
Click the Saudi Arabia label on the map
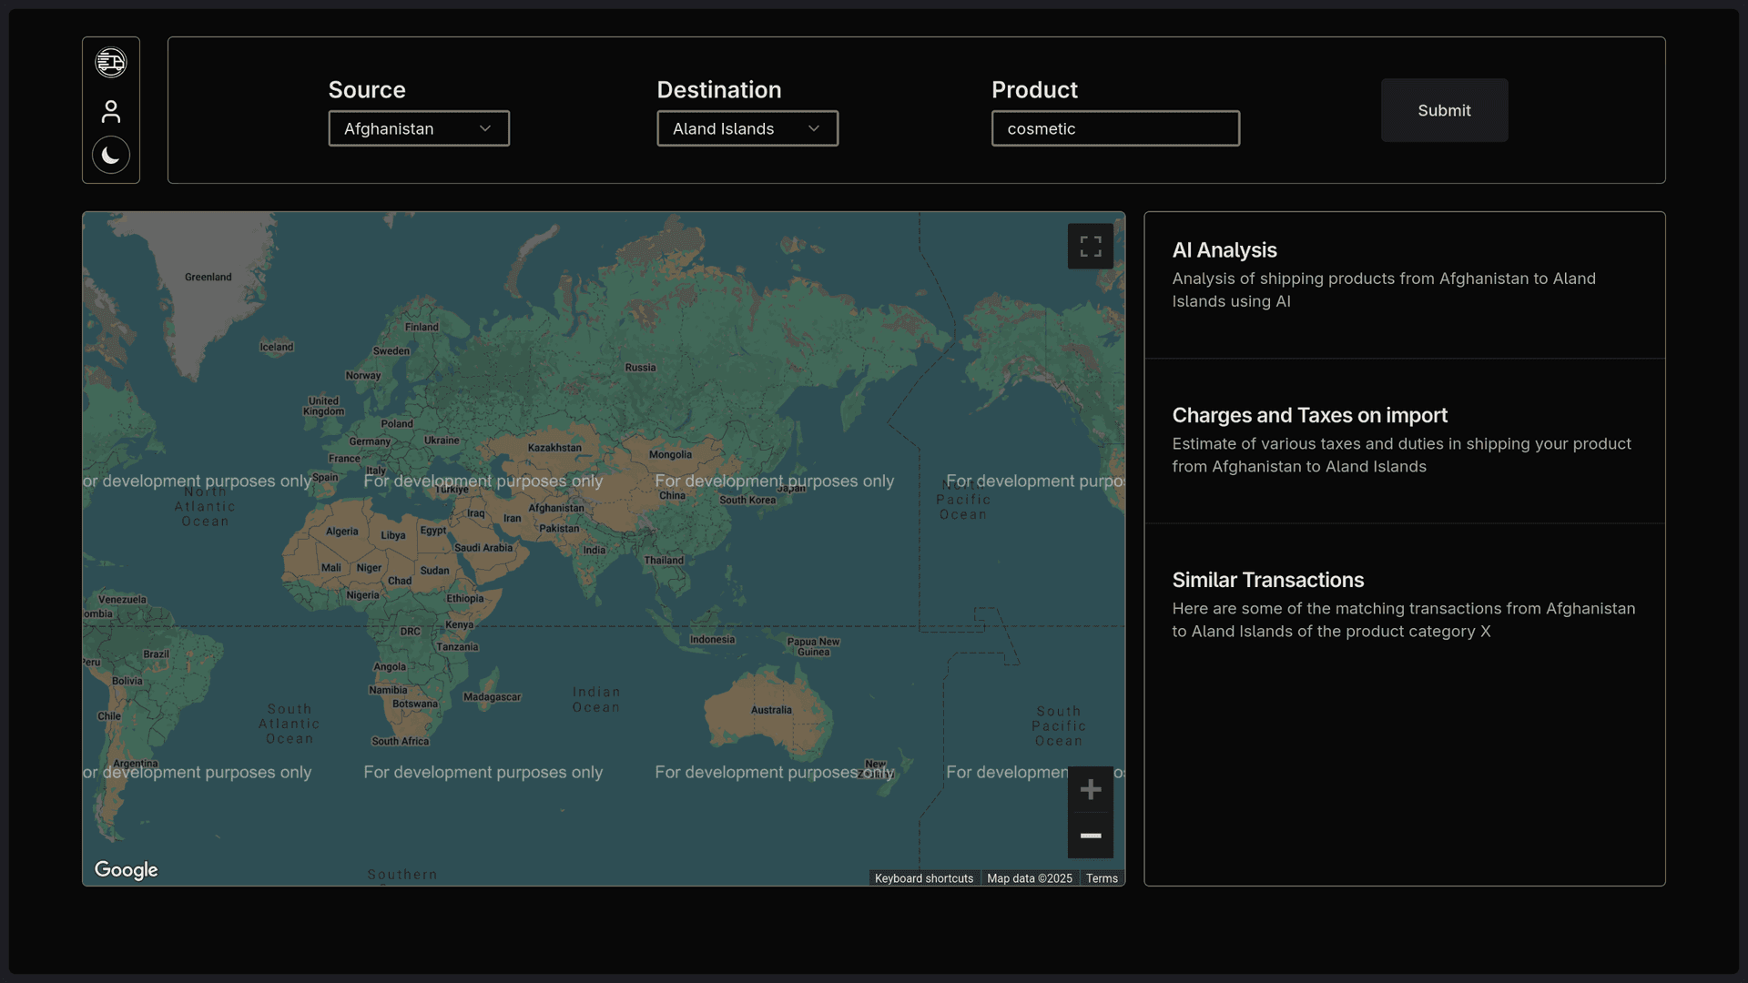pyautogui.click(x=483, y=548)
